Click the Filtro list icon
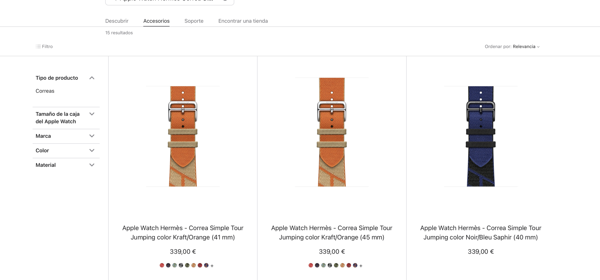 tap(38, 46)
